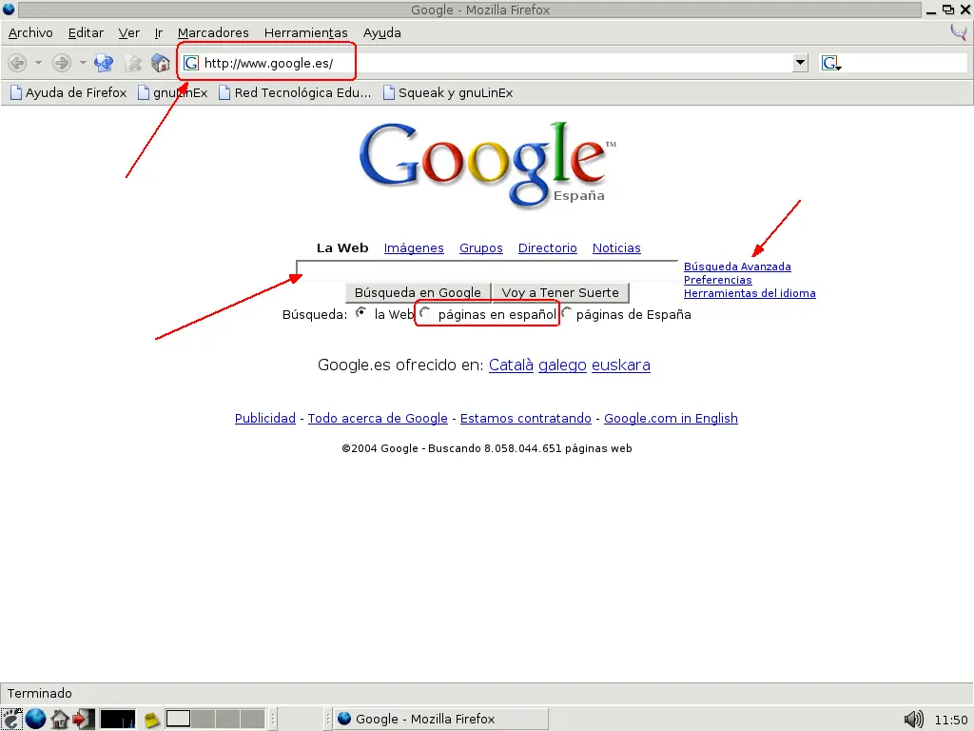Open the GNOME foot menu in the panel
974x731 pixels.
[x=11, y=720]
